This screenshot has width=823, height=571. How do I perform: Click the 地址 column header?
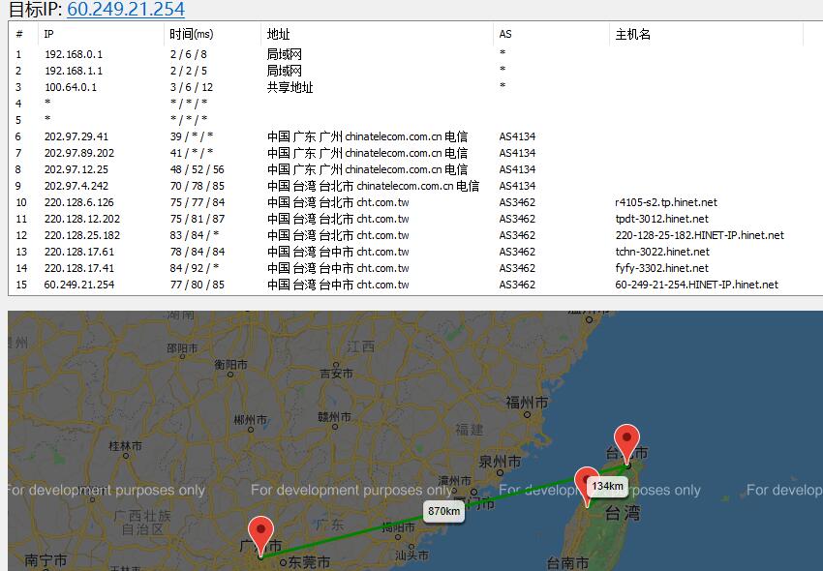(278, 34)
